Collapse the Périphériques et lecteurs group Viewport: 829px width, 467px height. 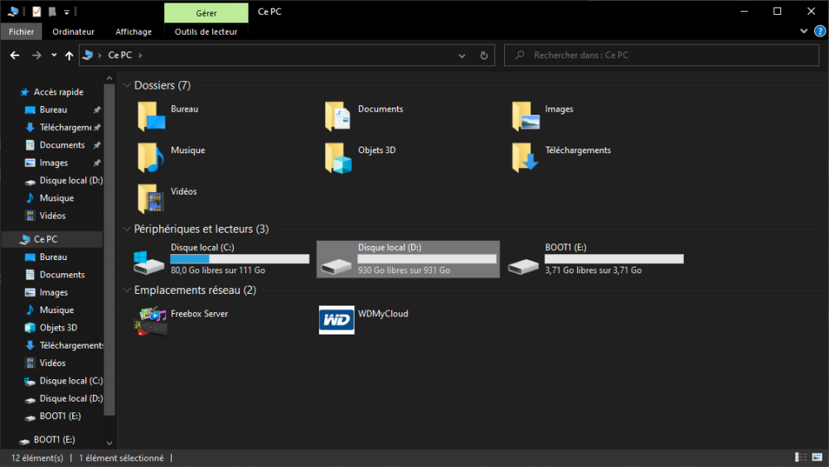tap(127, 229)
